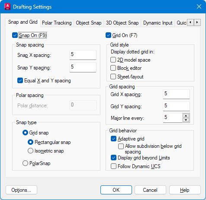
Task: Switch to the Dynamic Input tab
Action: (x=158, y=23)
